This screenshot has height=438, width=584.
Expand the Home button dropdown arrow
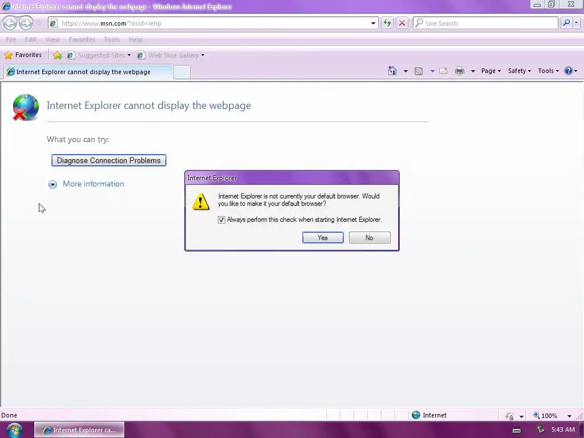pos(405,71)
